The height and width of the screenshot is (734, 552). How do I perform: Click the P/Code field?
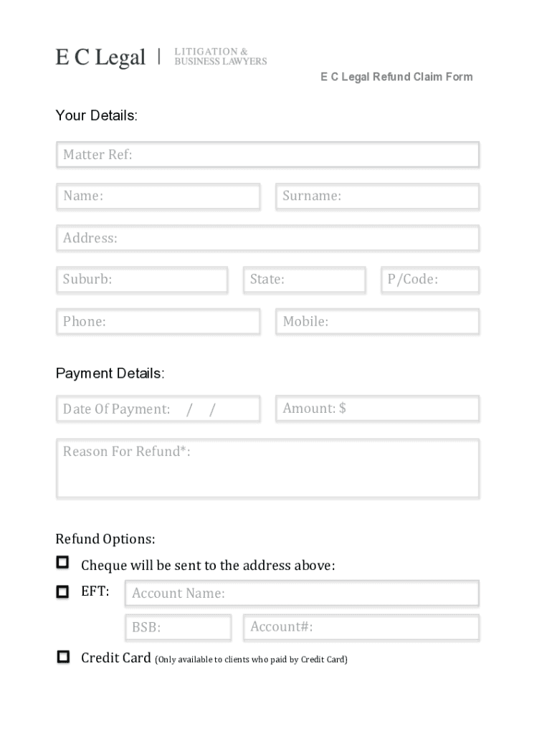[430, 280]
